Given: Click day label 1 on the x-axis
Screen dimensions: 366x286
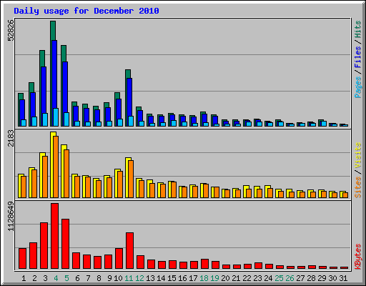Looking at the screenshot, I should click(24, 278).
